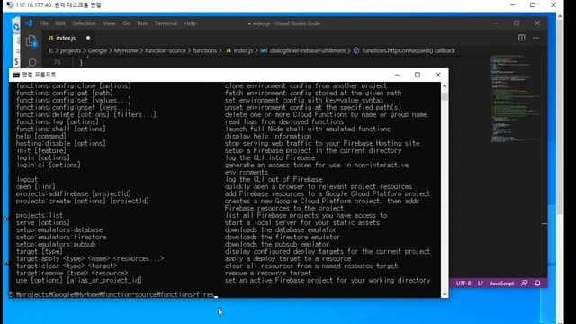Screen dimensions: 576x324
Task: Open the Search icon in VS Code sidebar
Action: point(32,62)
